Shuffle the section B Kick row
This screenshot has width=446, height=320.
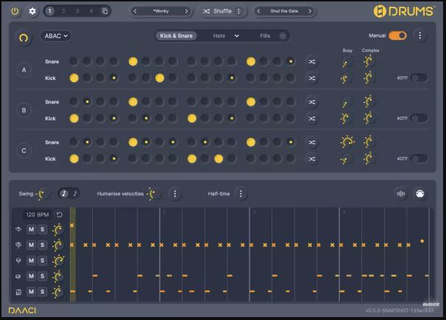tap(311, 118)
